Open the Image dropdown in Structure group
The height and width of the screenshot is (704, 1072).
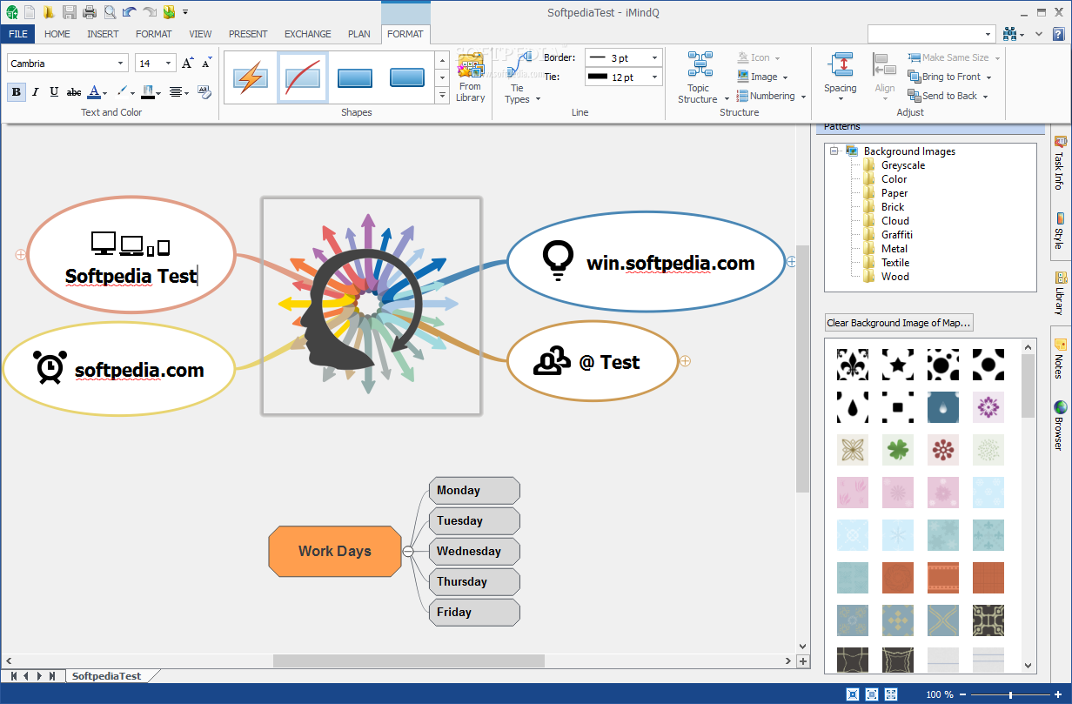point(762,77)
